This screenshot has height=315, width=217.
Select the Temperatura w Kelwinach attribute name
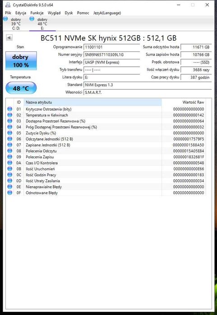47,115
